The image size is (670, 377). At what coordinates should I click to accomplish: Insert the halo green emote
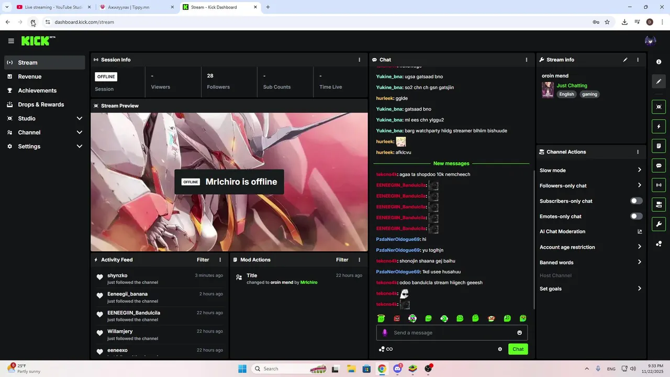381,318
